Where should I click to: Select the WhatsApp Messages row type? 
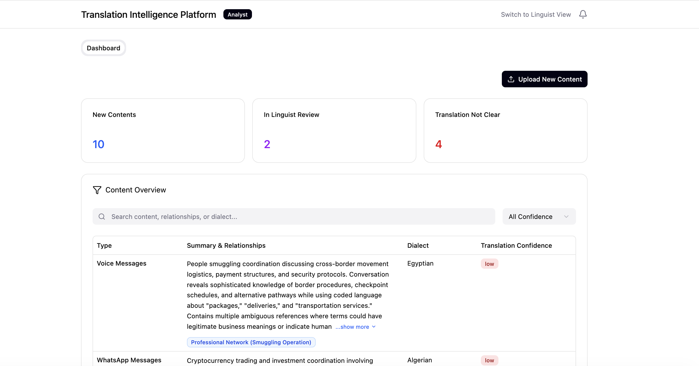click(129, 360)
